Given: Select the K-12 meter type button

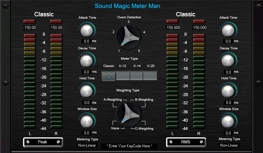Looking at the screenshot, I should pos(123,77).
